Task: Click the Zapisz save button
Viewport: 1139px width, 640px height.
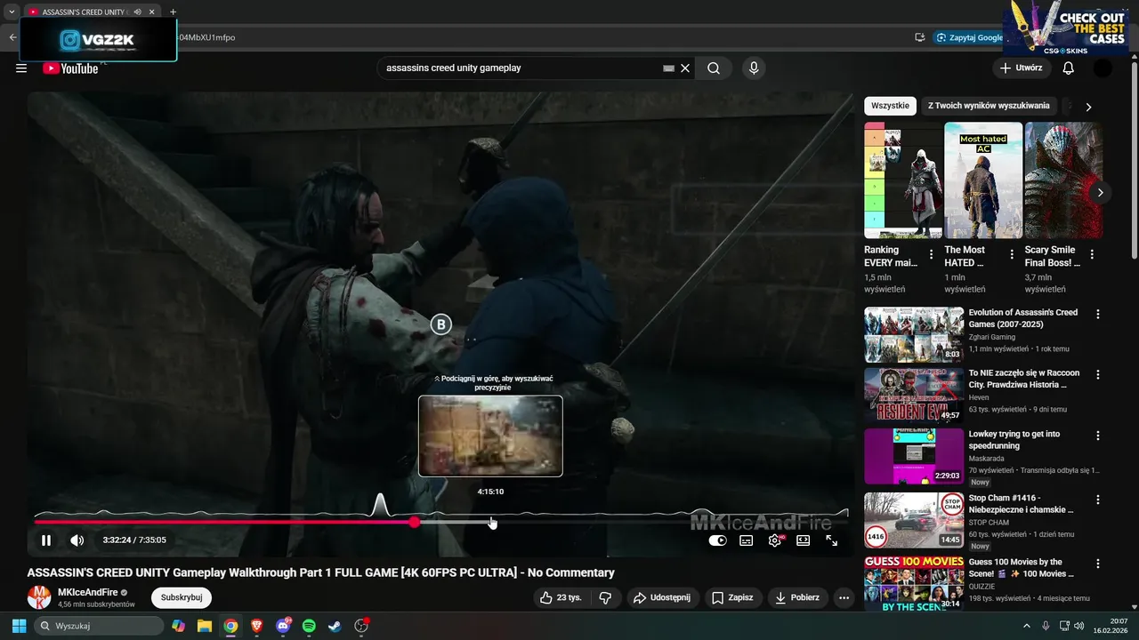Action: pos(733,597)
